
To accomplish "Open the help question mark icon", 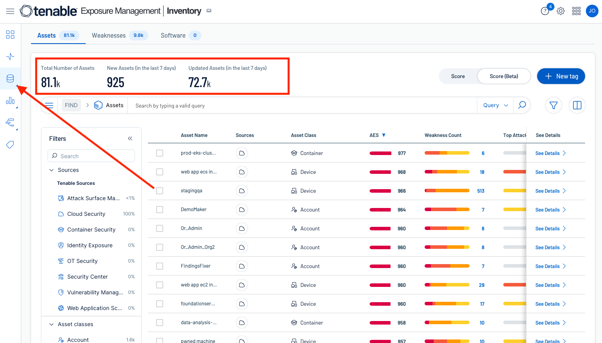I will pyautogui.click(x=545, y=11).
